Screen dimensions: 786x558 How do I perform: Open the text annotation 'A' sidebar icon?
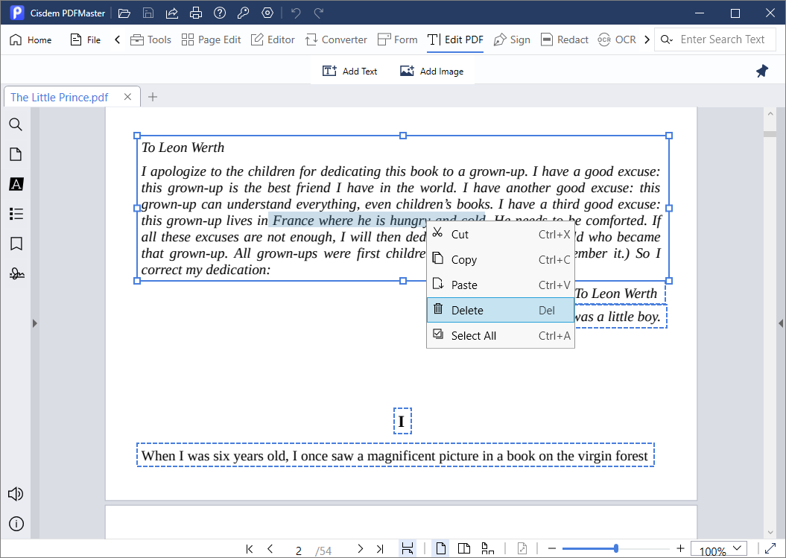click(16, 184)
